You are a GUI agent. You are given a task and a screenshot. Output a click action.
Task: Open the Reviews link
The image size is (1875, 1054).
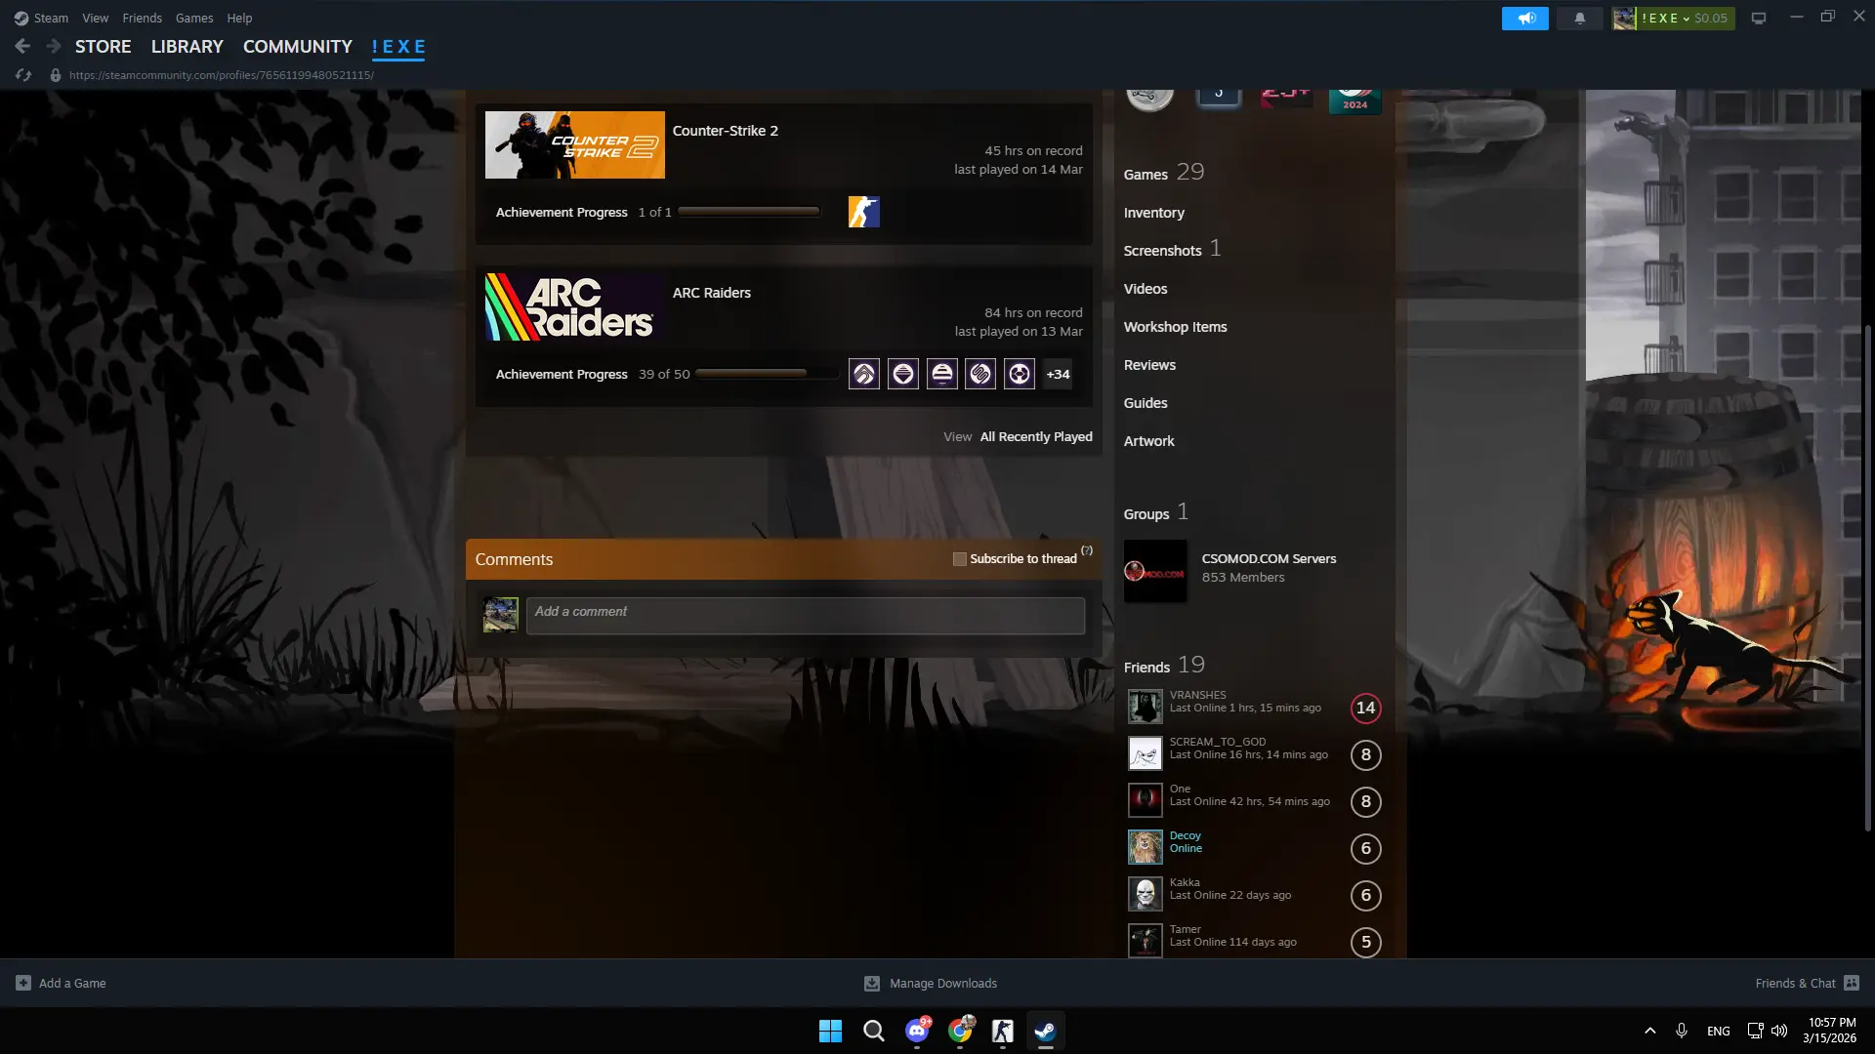coord(1150,365)
